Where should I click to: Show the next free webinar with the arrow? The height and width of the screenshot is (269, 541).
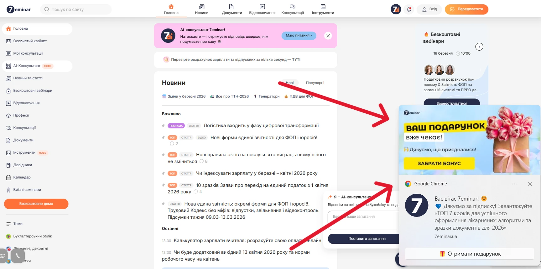point(479,47)
